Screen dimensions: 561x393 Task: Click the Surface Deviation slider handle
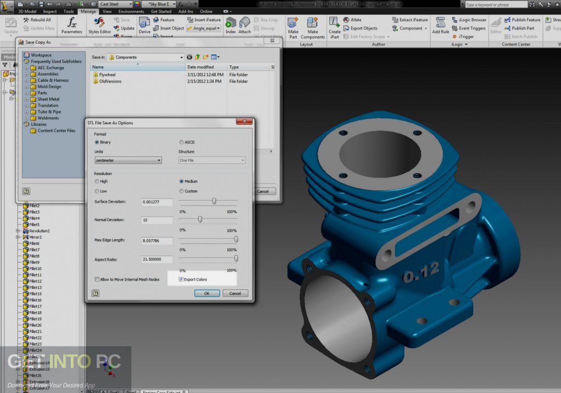click(214, 201)
